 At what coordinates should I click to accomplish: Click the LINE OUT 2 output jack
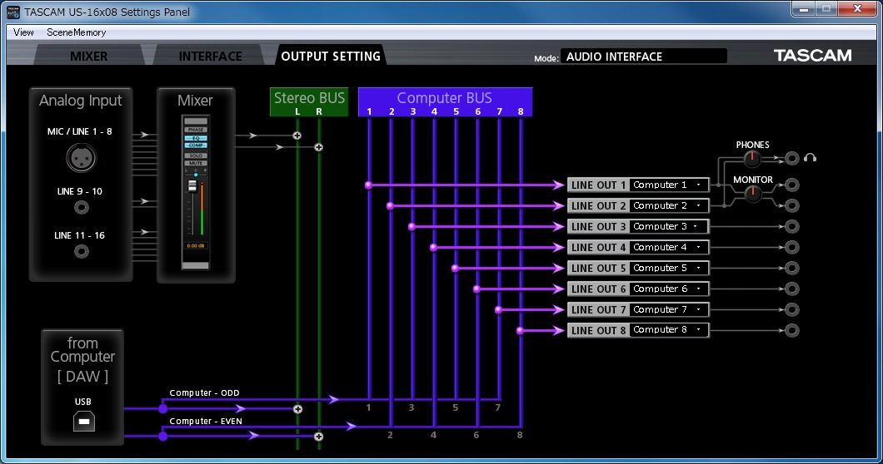click(791, 205)
